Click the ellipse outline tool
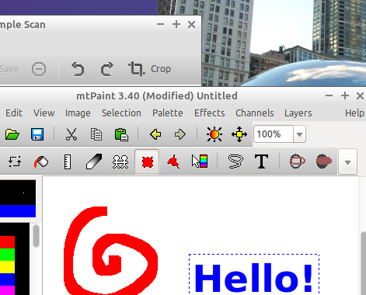 click(298, 161)
